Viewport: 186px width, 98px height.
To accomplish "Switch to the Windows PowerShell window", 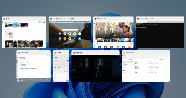I will click(x=160, y=32).
